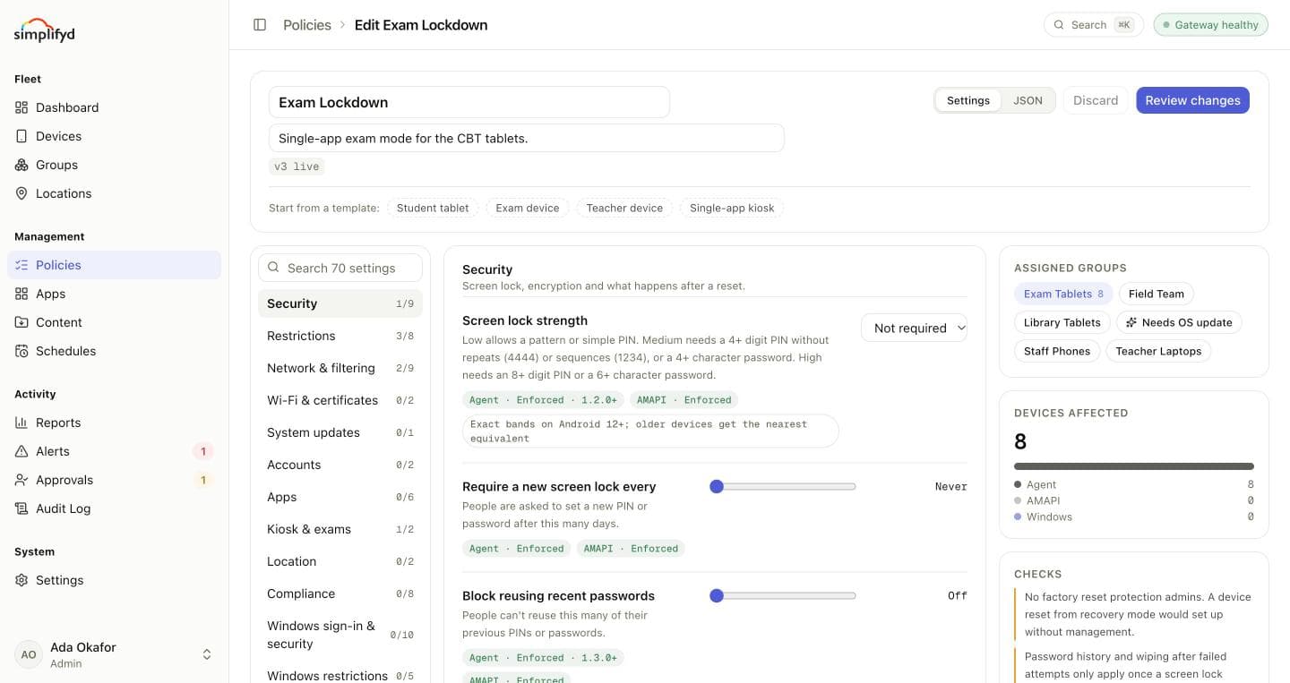
Task: Click the new screen lock interval slider
Action: tap(783, 487)
